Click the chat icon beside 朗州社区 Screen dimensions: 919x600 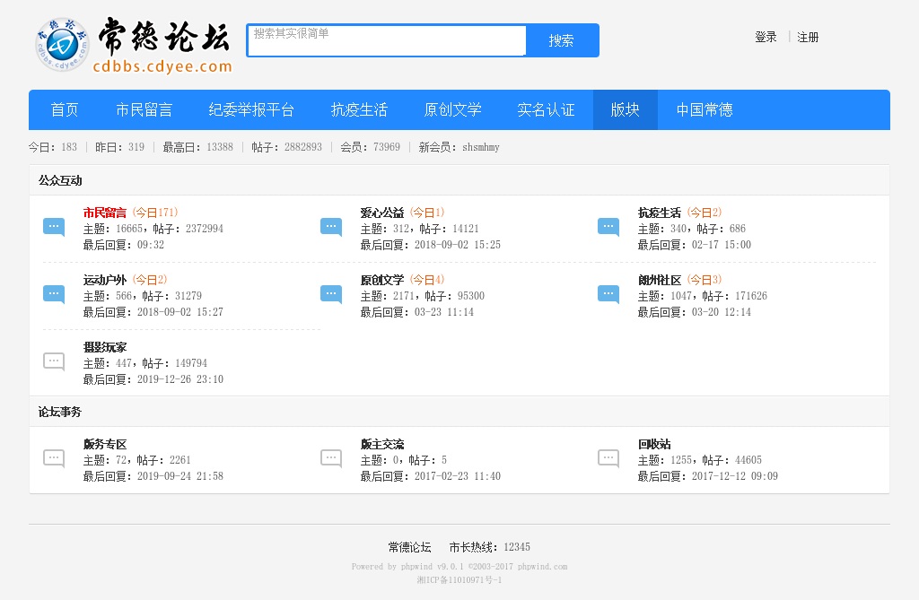(x=608, y=294)
